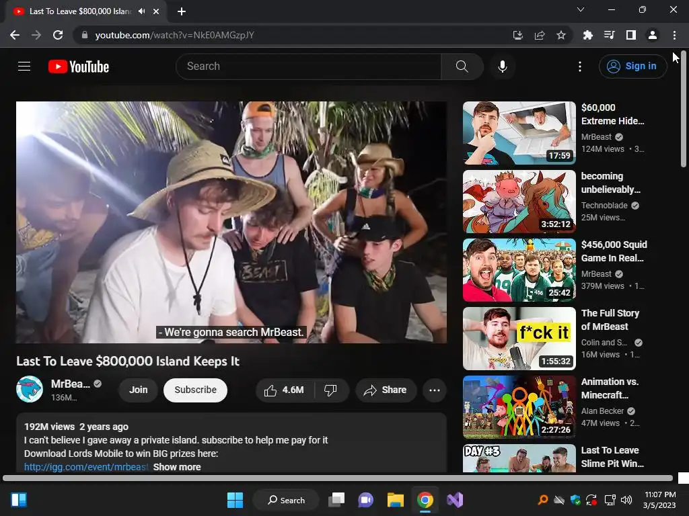This screenshot has height=516, width=689.
Task: Open Widgets panel on taskbar
Action: pyautogui.click(x=19, y=500)
